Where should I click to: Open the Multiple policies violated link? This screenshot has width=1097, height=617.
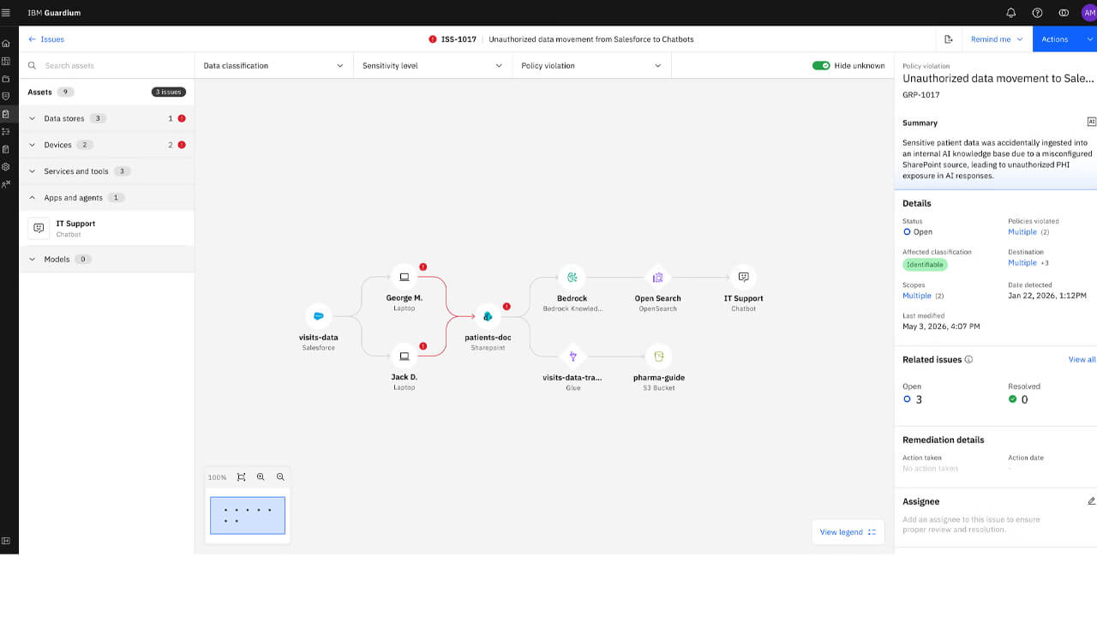click(1022, 231)
